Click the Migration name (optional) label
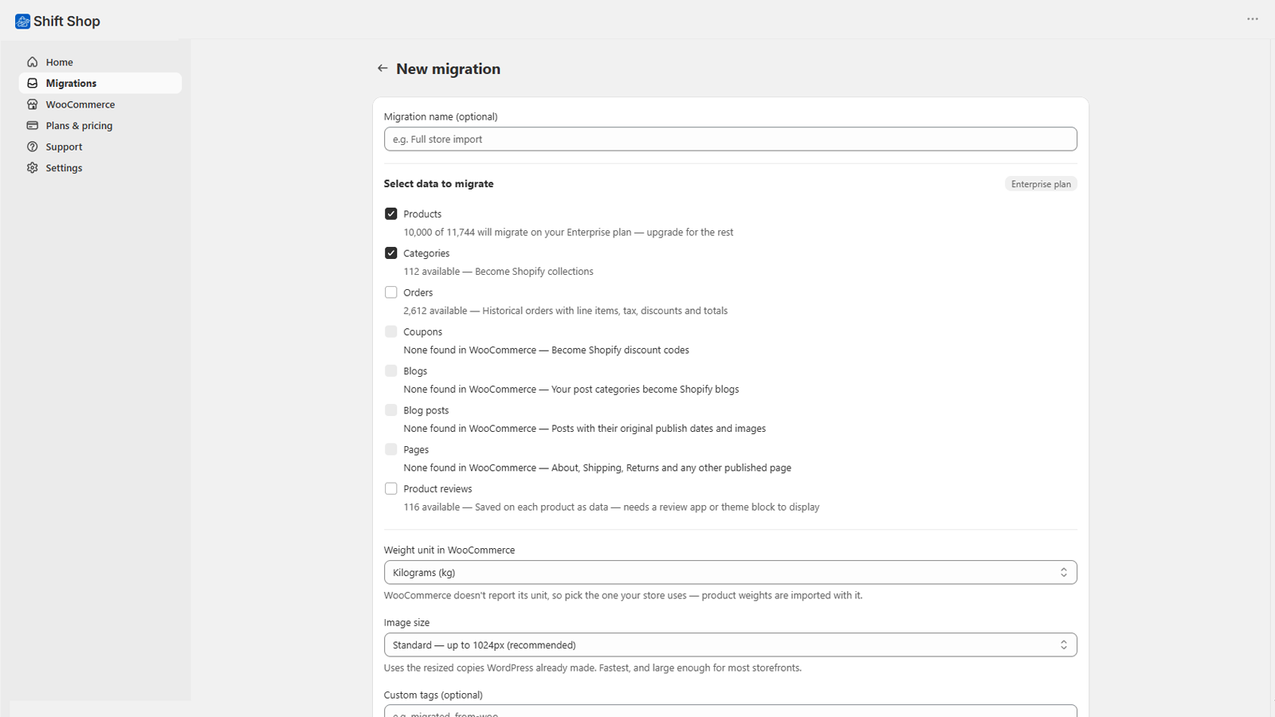The width and height of the screenshot is (1275, 717). 441,116
